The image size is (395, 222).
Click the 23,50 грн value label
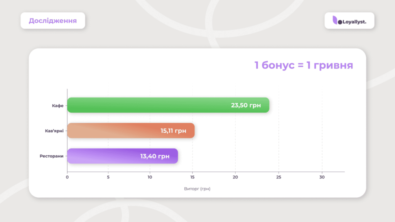(246, 105)
